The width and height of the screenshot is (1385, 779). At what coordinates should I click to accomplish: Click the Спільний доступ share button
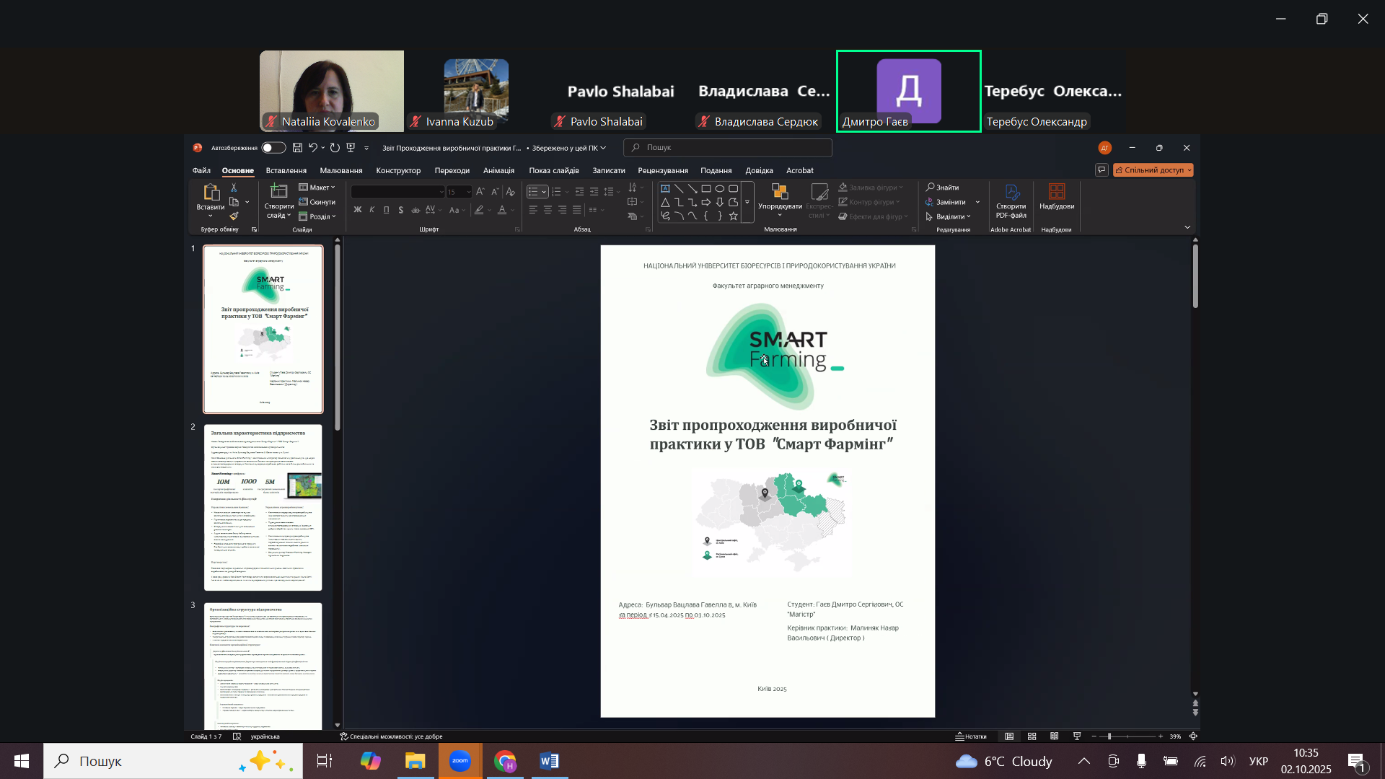(x=1153, y=170)
